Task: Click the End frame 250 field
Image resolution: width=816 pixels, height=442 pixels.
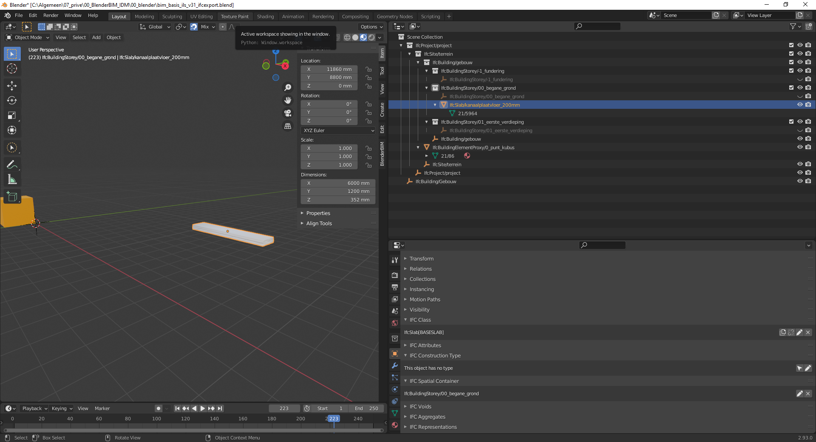Action: (x=366, y=408)
